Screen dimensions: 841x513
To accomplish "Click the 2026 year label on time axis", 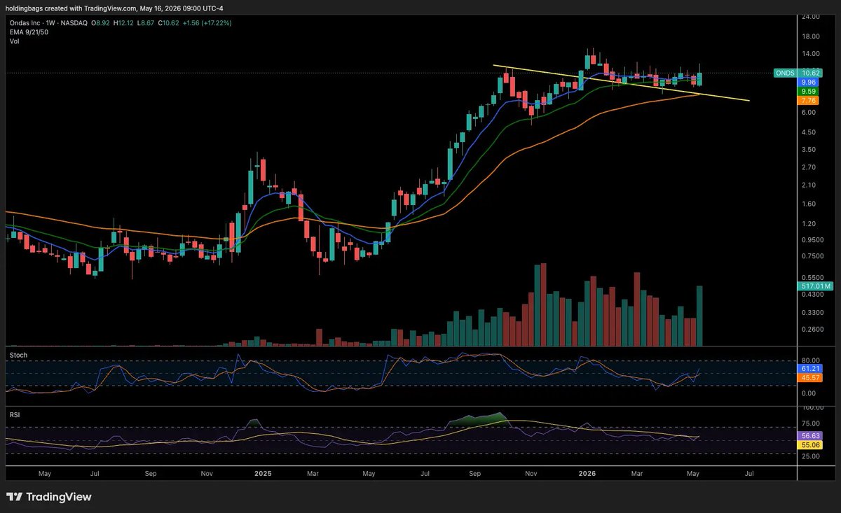I will tap(587, 473).
